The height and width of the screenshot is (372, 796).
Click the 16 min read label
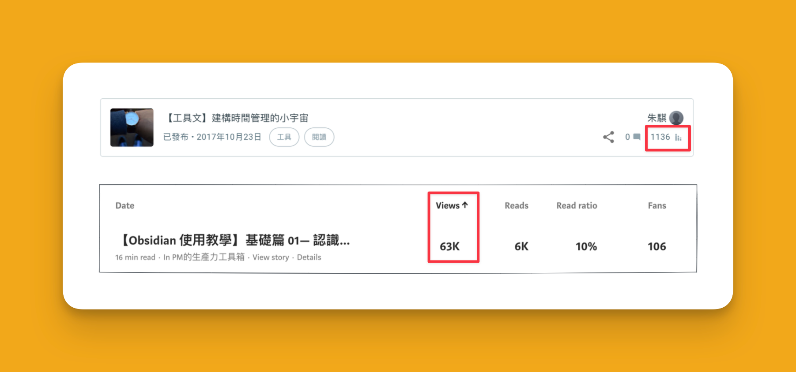point(135,257)
